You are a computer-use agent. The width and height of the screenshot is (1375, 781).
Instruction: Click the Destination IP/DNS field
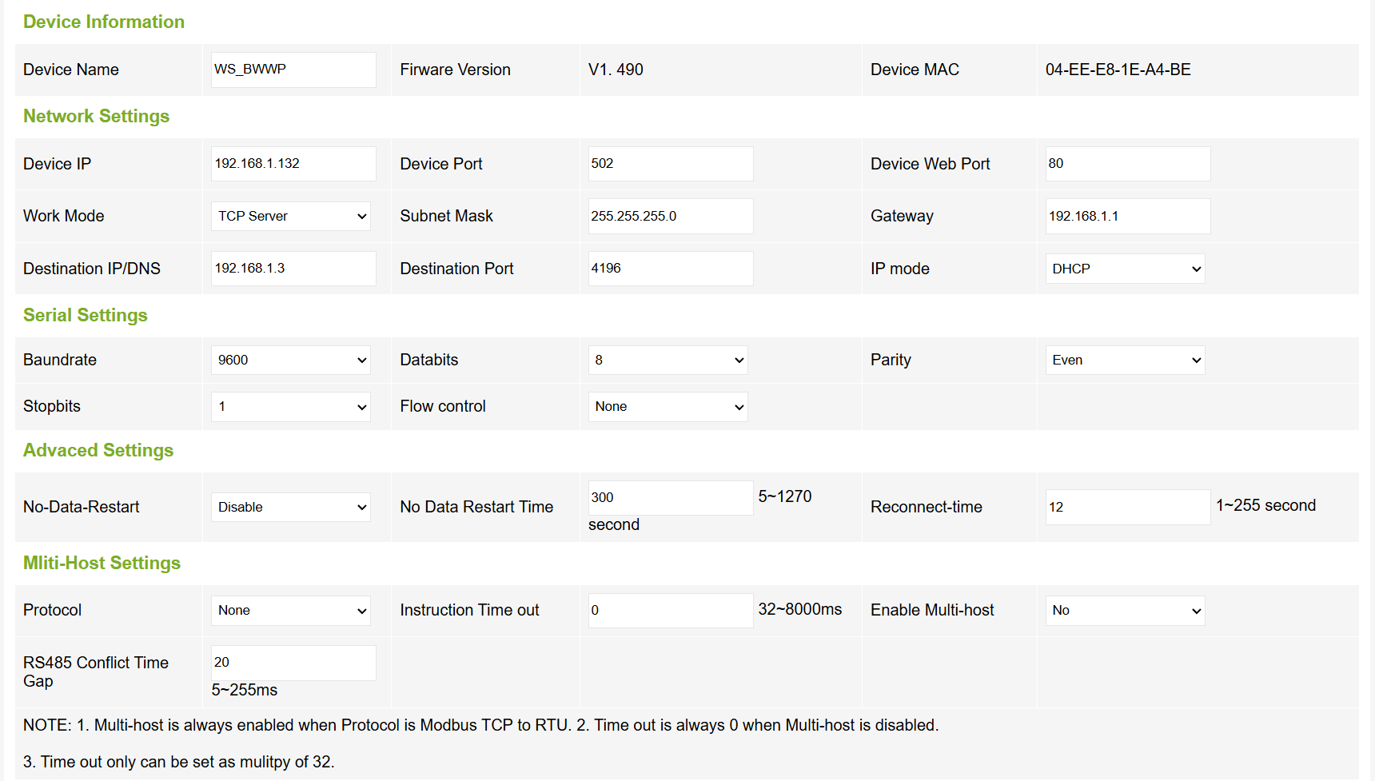pos(293,269)
